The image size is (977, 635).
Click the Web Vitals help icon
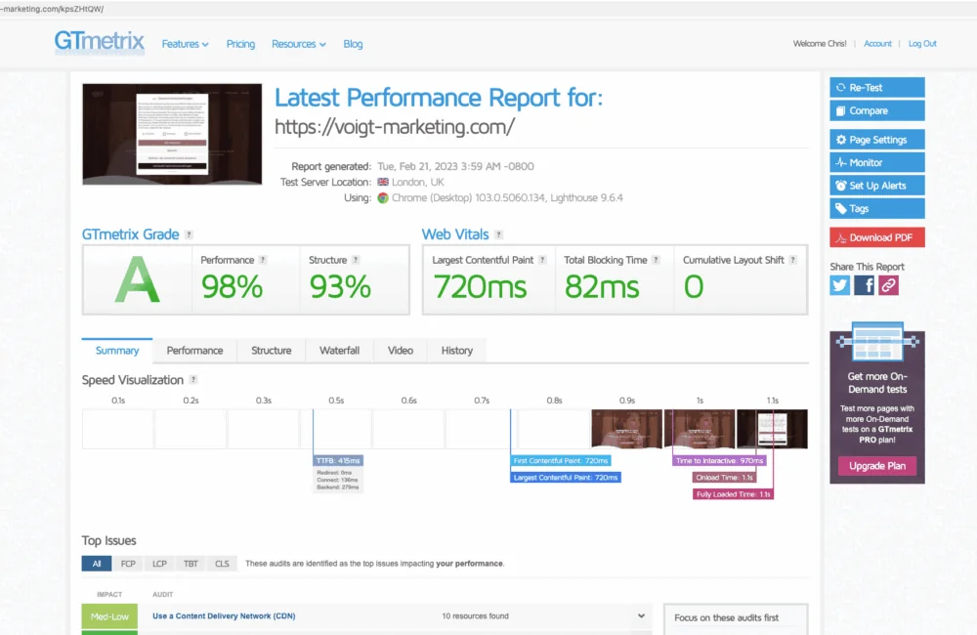(499, 234)
